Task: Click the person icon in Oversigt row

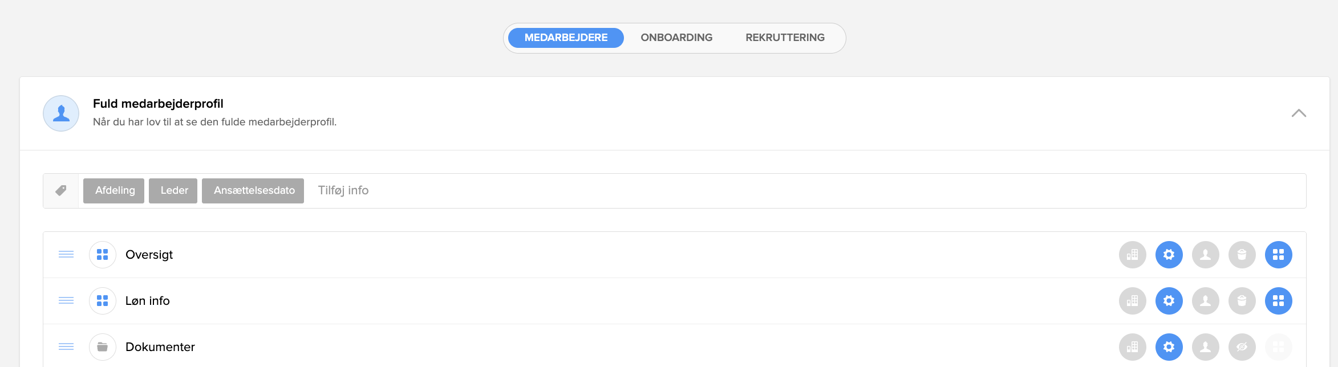Action: click(1206, 255)
